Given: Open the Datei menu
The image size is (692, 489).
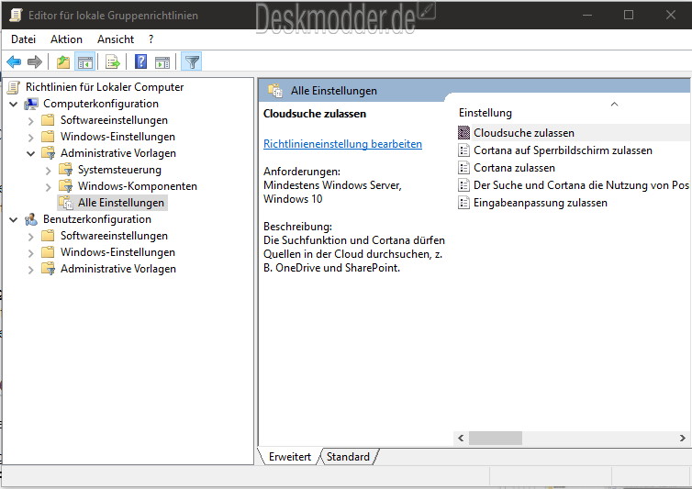Looking at the screenshot, I should (23, 39).
